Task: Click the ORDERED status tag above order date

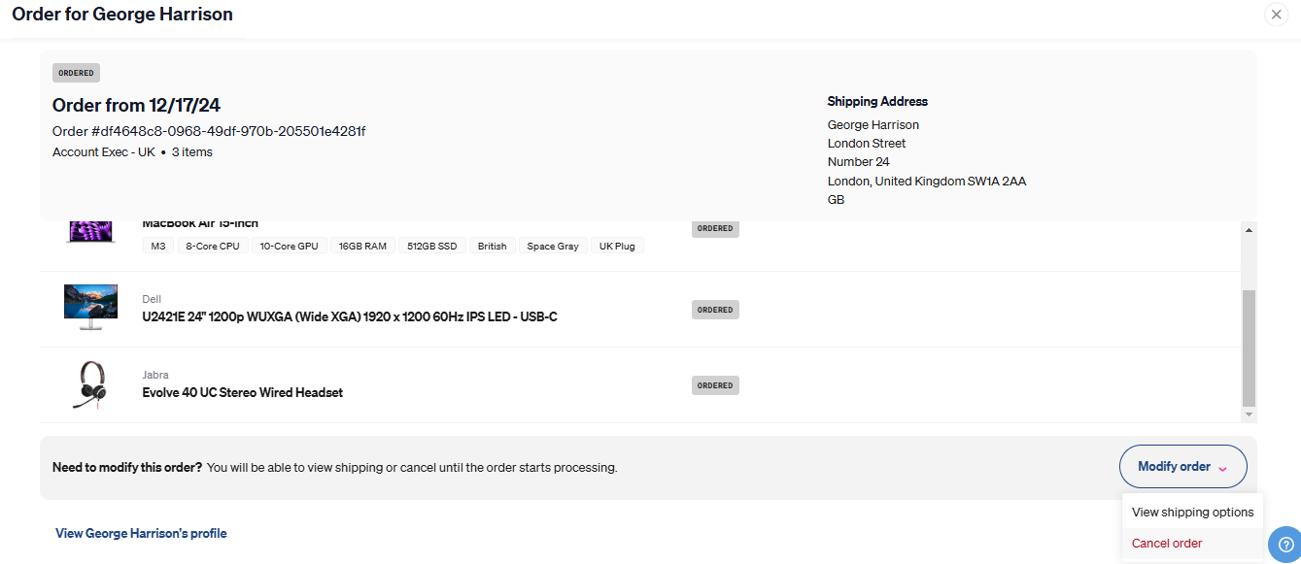Action: (76, 73)
